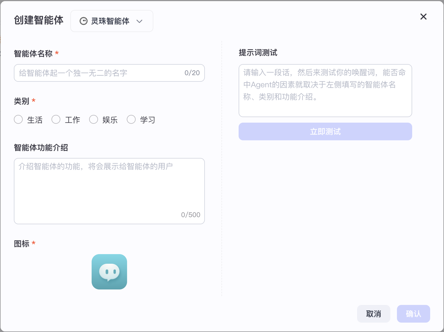
Task: Click the round face icon beside 灵珠智能体
Action: tap(84, 21)
